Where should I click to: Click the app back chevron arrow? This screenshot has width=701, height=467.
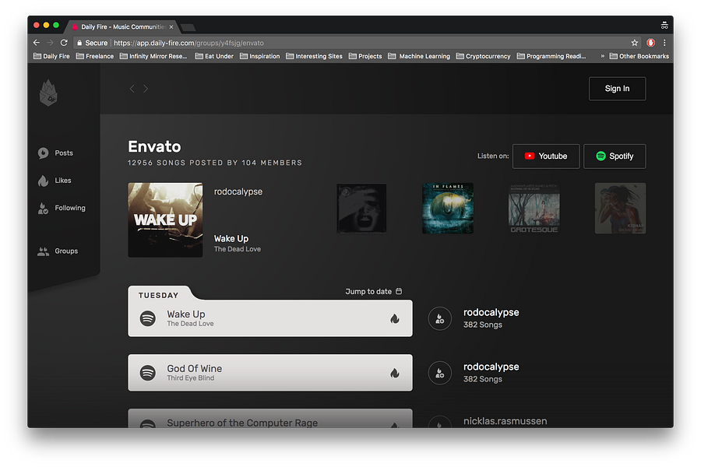132,89
